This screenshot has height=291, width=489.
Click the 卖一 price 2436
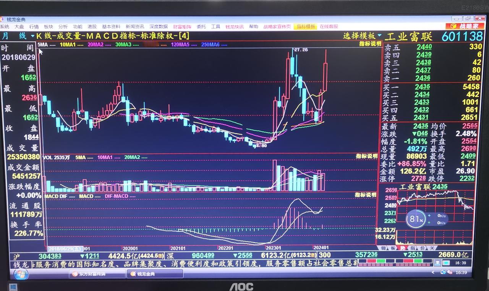pos(423,78)
